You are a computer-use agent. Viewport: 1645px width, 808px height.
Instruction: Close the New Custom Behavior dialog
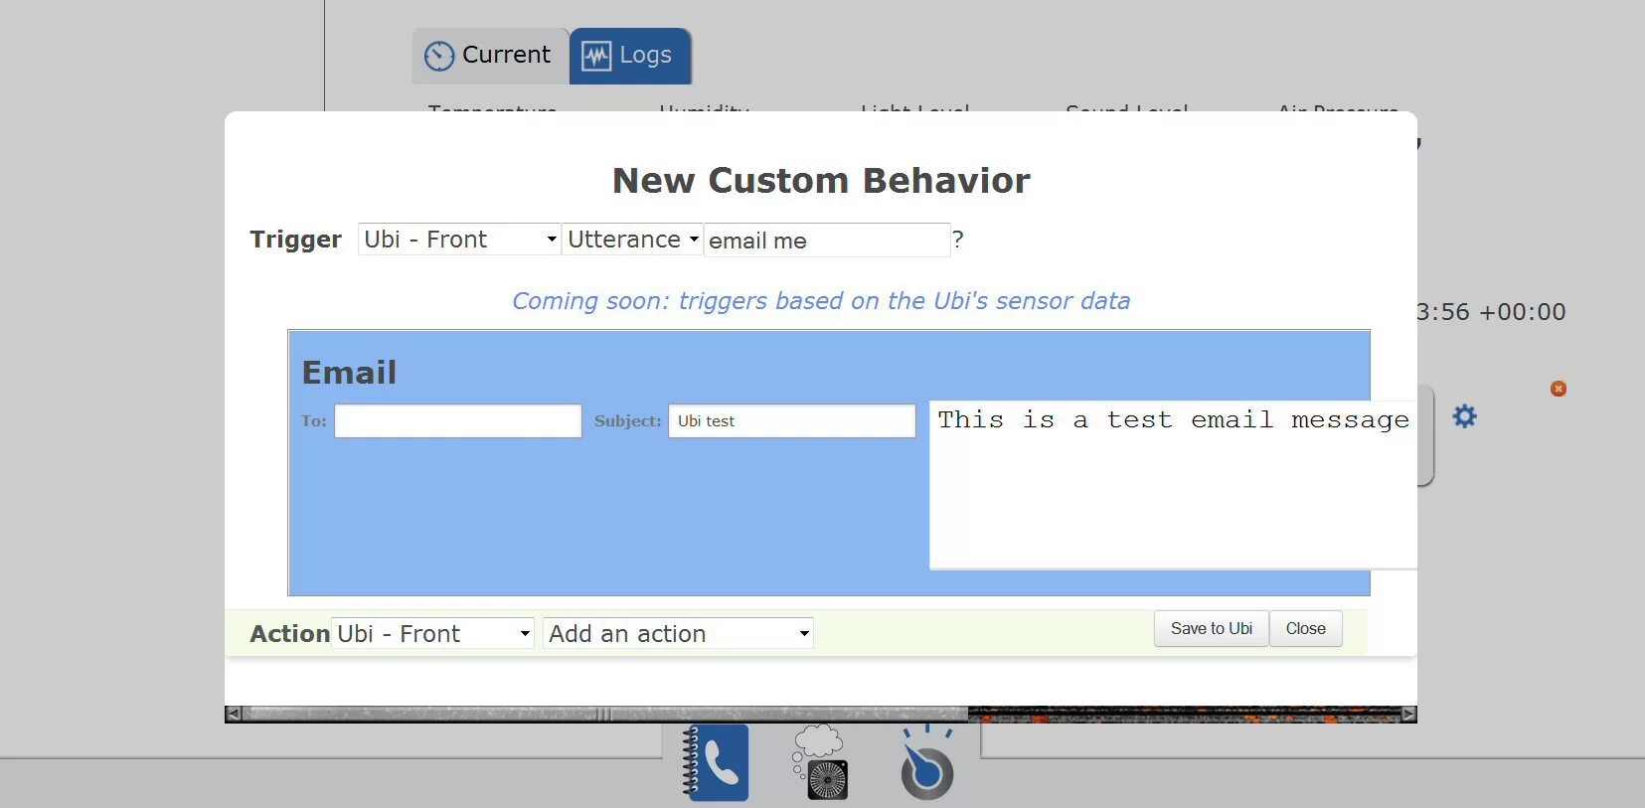[1305, 629]
